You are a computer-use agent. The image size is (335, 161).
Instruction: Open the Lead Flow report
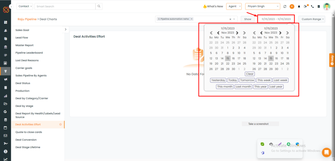(x=22, y=37)
